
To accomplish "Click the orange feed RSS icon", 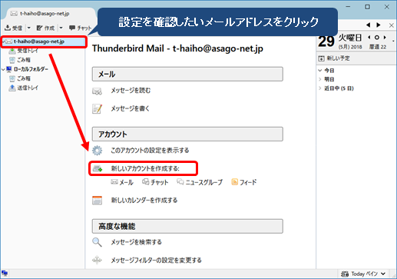I will click(234, 182).
